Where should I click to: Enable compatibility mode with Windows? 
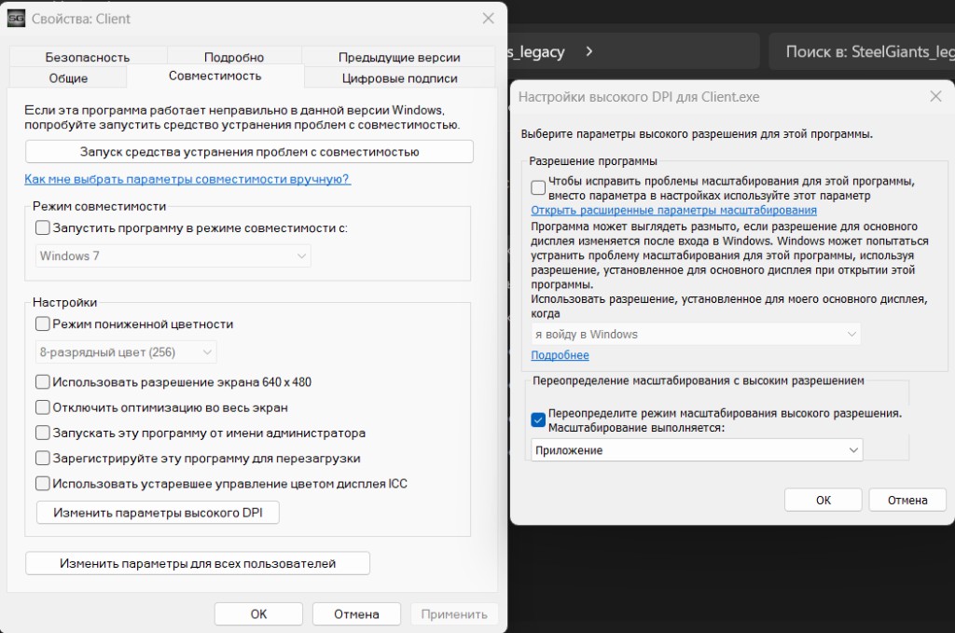(41, 227)
